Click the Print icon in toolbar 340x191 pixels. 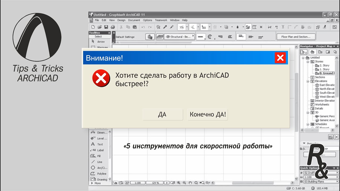tap(112, 27)
